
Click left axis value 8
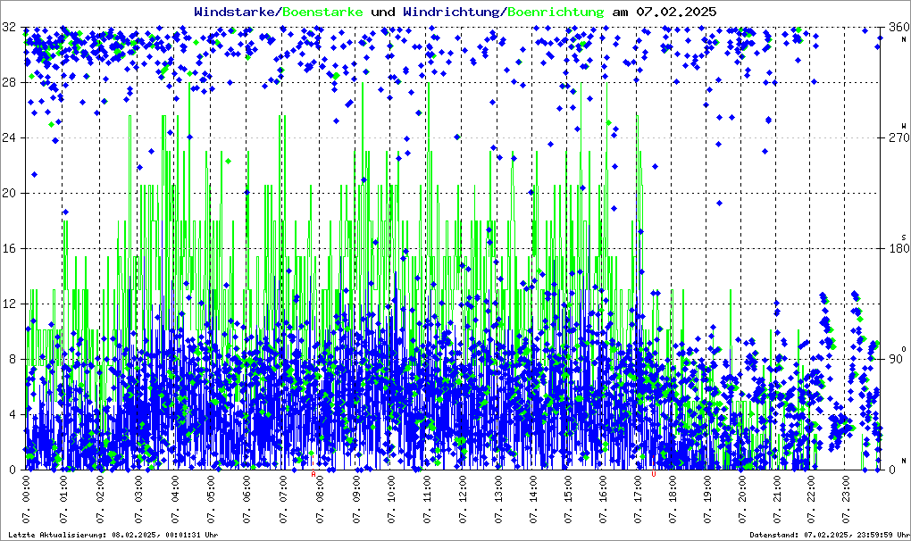point(13,359)
